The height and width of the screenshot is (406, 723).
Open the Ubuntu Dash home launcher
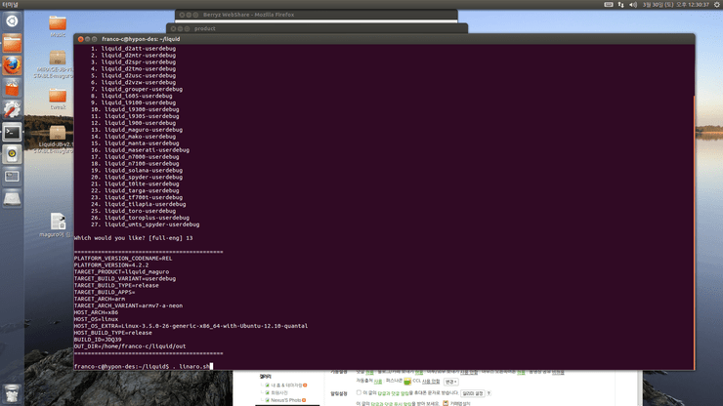[x=12, y=20]
